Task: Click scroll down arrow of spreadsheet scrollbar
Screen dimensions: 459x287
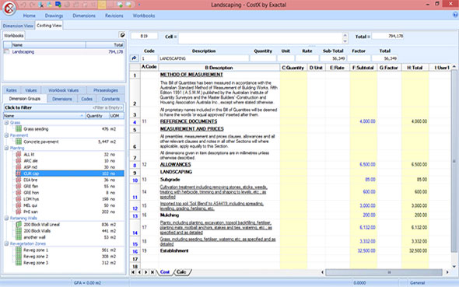Action: coord(454,267)
